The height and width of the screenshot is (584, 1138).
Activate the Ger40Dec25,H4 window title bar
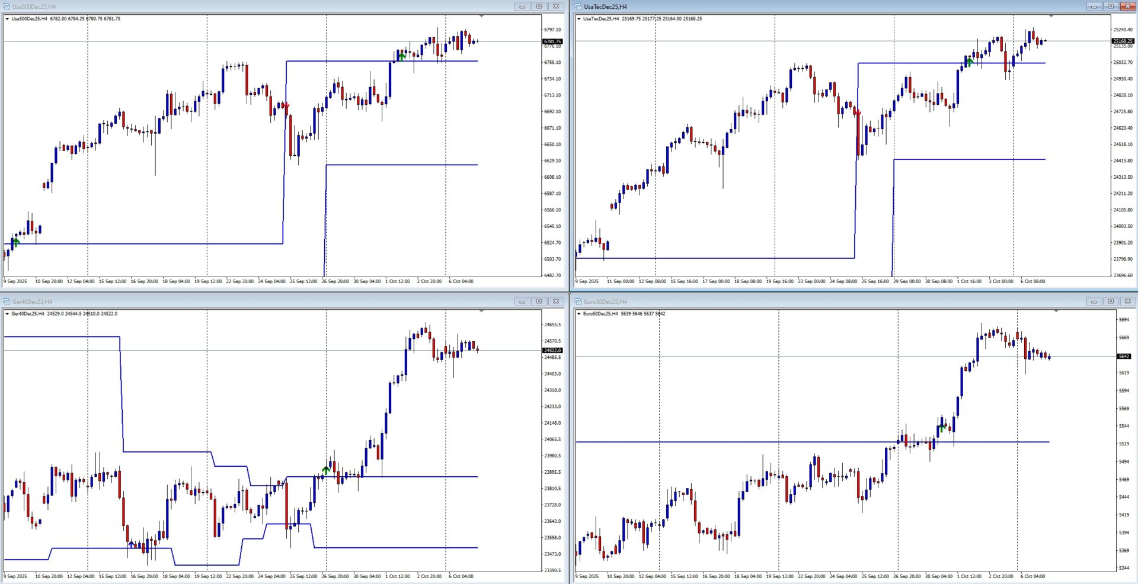(237, 301)
